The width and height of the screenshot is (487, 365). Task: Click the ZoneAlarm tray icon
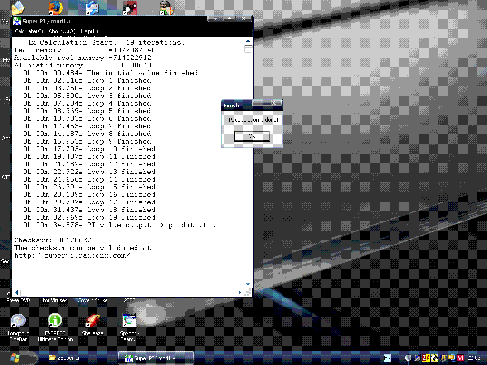click(426, 358)
